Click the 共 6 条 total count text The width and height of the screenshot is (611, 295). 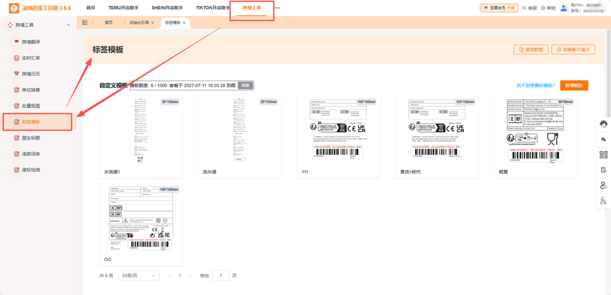pos(106,276)
